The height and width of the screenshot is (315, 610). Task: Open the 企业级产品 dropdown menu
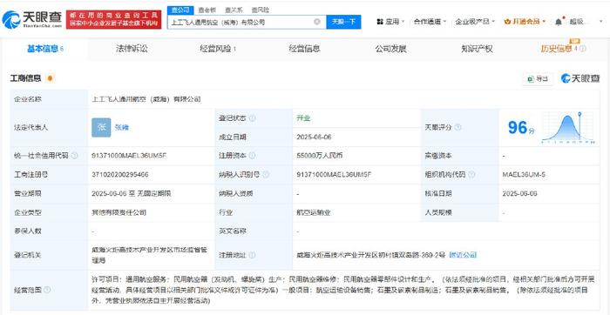[475, 22]
